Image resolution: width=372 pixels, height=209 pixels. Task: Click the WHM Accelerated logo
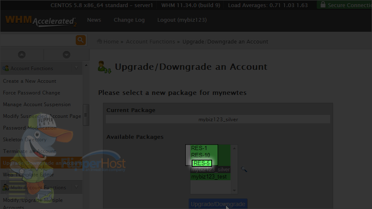(x=41, y=21)
